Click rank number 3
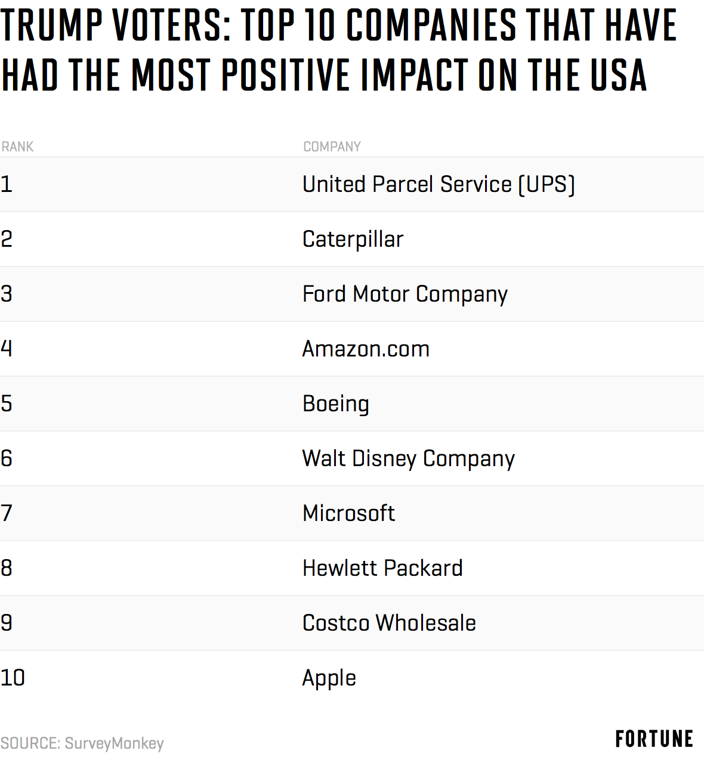The image size is (704, 763). point(7,294)
